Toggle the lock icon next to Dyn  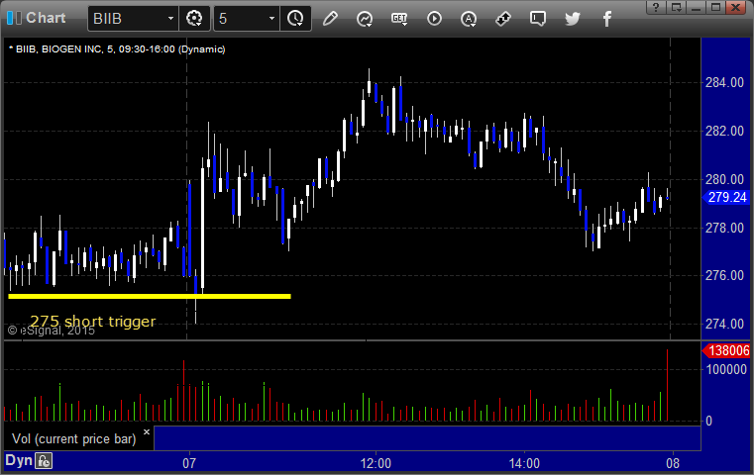44,461
